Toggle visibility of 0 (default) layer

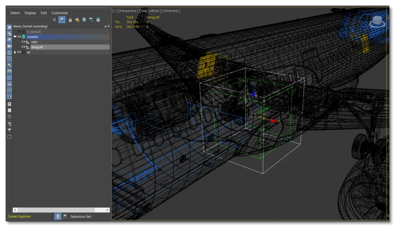click(x=19, y=32)
